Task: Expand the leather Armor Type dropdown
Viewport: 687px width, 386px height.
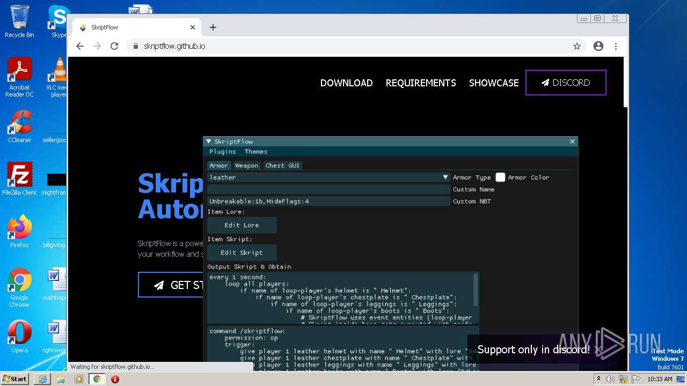Action: coord(329,177)
